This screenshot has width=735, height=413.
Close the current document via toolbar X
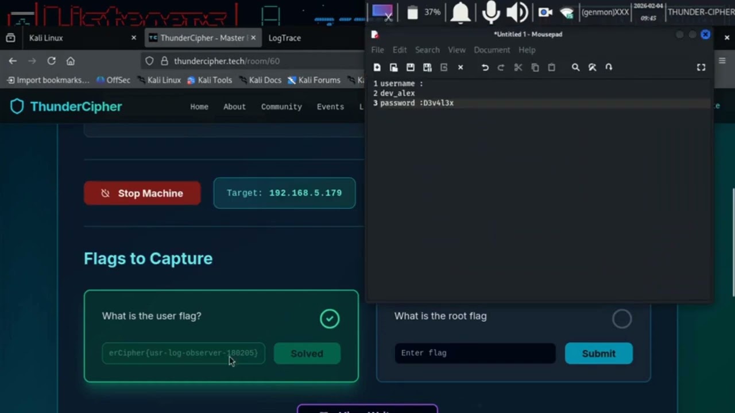[461, 67]
